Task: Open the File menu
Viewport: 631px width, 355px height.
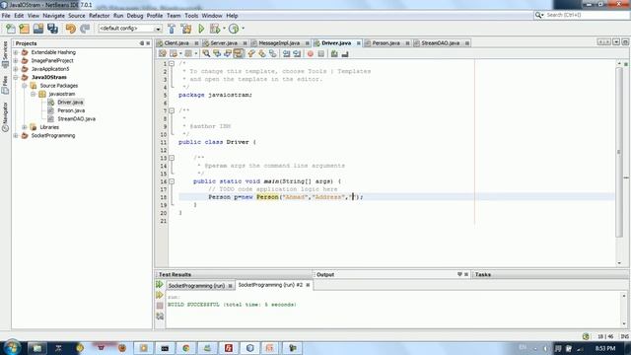Action: [x=6, y=16]
